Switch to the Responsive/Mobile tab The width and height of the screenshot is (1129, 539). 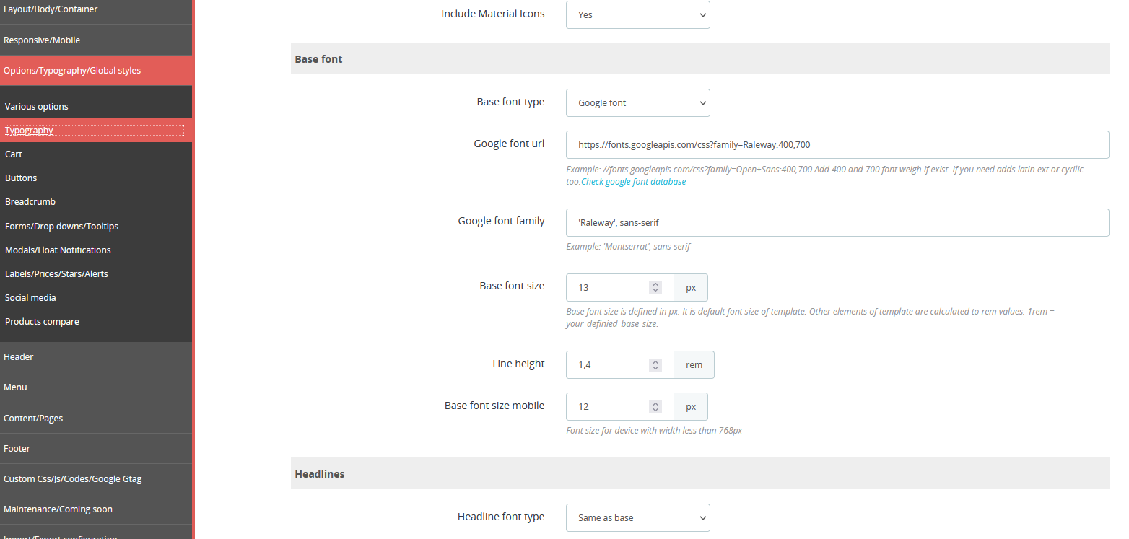point(42,40)
